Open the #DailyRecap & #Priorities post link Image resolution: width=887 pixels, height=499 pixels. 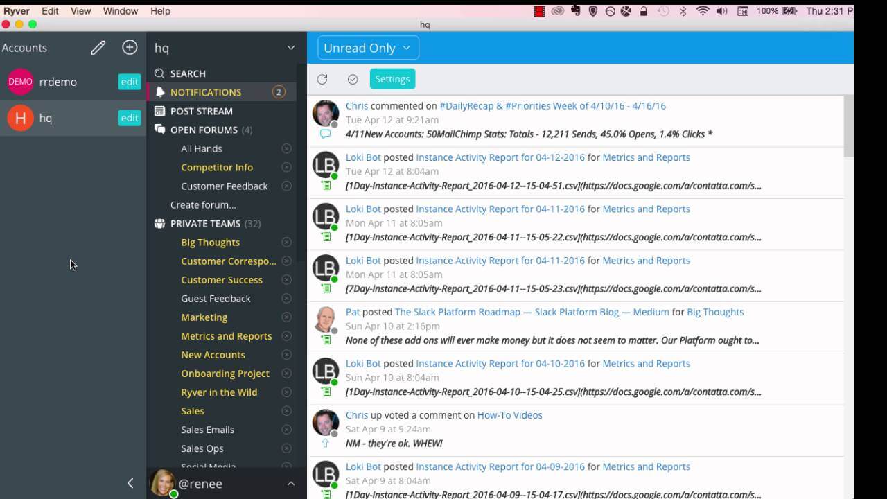click(552, 106)
